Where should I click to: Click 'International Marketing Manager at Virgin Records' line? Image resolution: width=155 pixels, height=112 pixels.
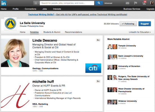pos(57,98)
